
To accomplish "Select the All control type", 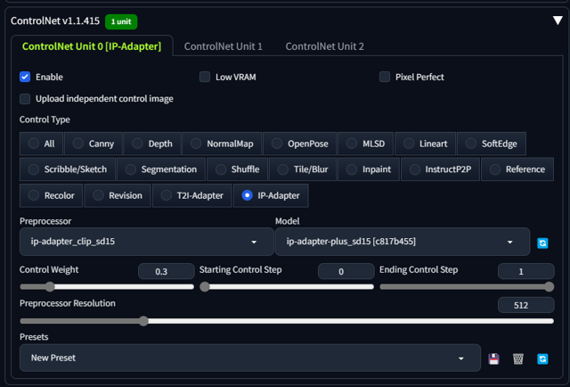I will pyautogui.click(x=42, y=144).
